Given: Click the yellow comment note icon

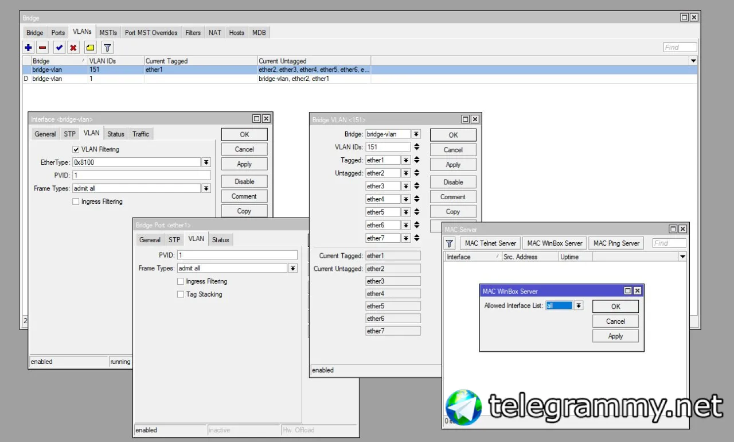Looking at the screenshot, I should 91,48.
